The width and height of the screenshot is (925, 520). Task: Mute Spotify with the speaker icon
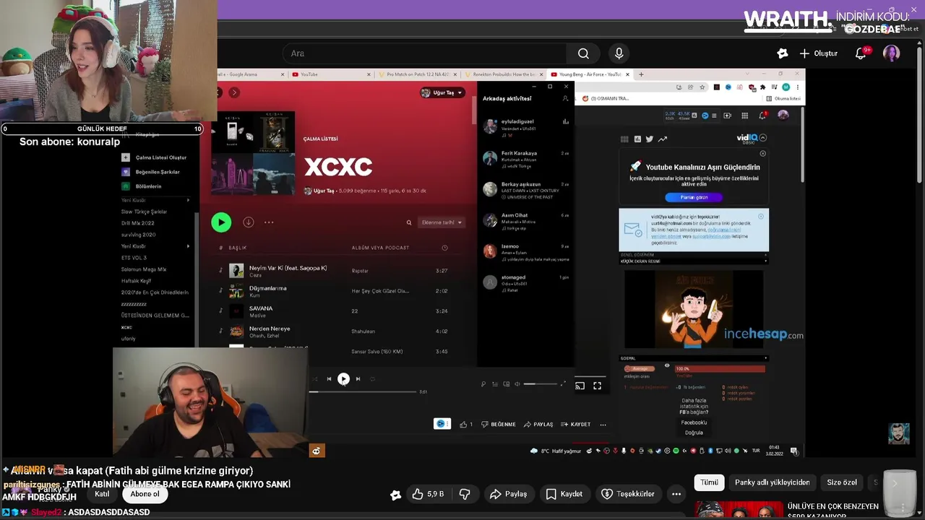point(517,384)
